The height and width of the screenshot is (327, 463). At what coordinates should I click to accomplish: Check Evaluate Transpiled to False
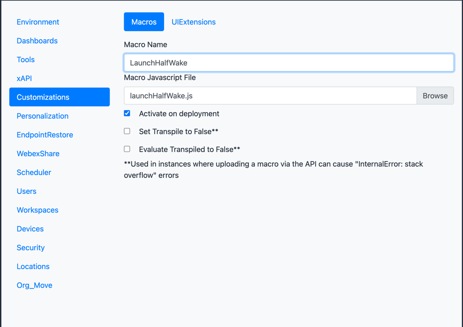(127, 149)
